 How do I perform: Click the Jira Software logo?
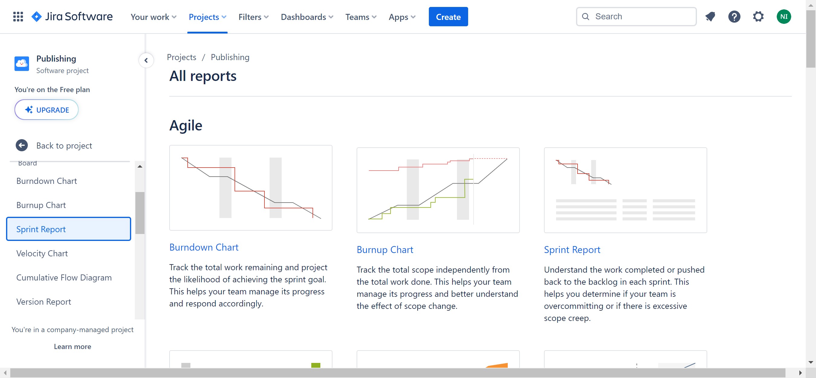coord(72,17)
